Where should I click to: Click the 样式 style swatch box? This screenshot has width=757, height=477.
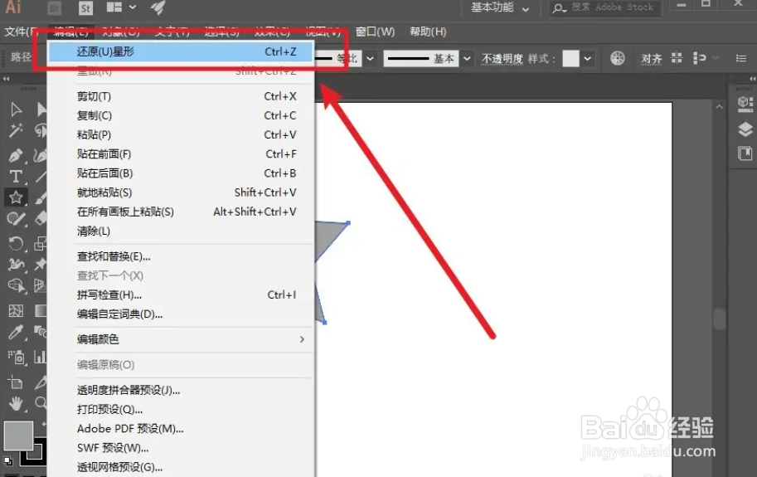pyautogui.click(x=570, y=58)
